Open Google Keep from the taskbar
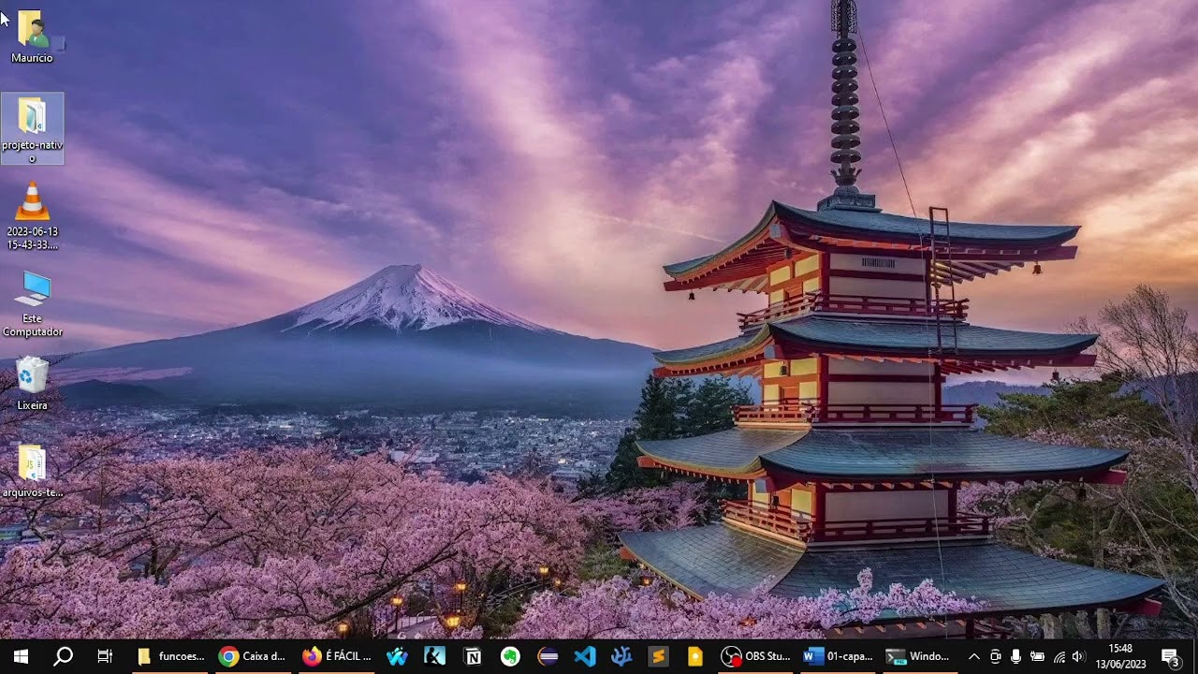The width and height of the screenshot is (1198, 674). click(694, 656)
